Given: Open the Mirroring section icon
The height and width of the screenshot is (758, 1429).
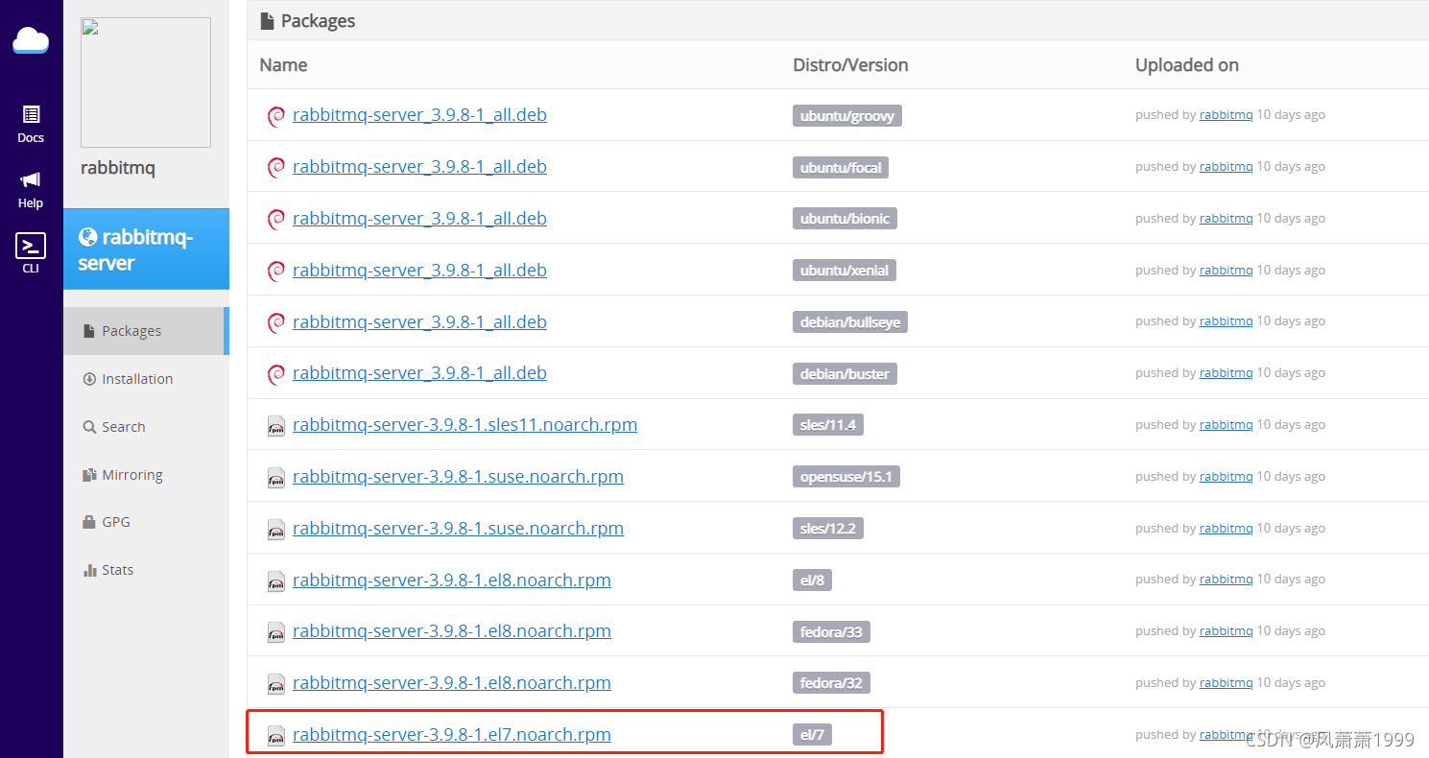Looking at the screenshot, I should 88,474.
